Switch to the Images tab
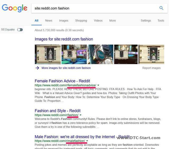 [x=64, y=21]
